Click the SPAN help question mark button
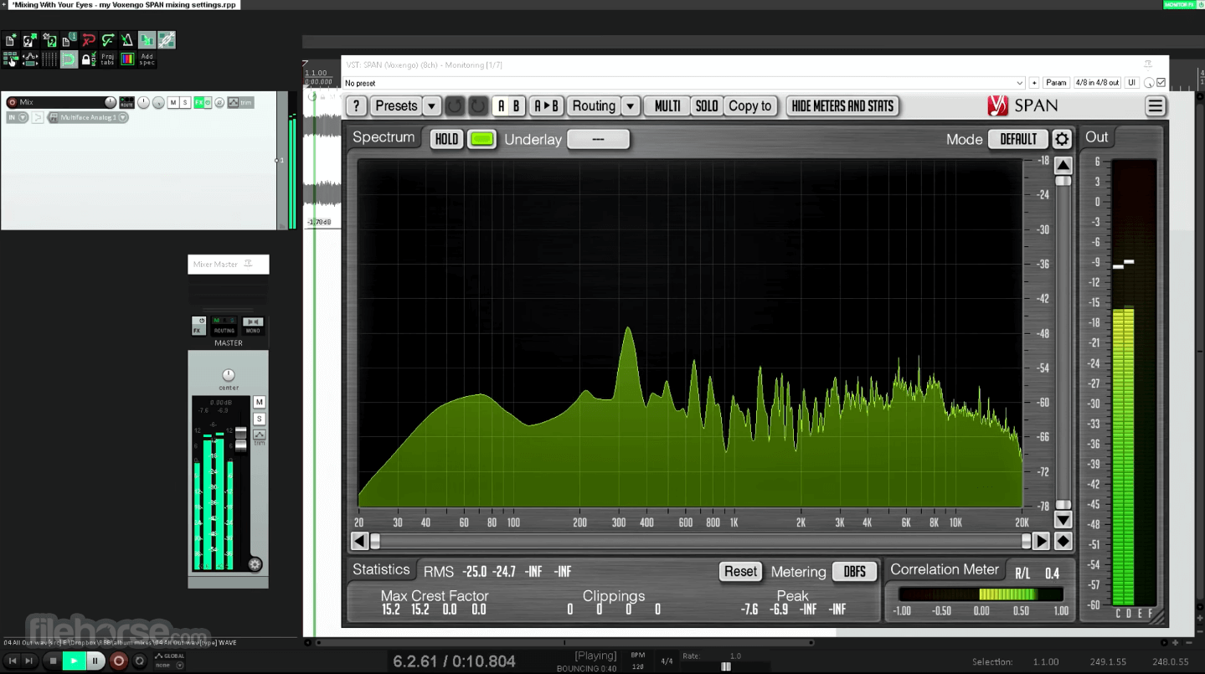The image size is (1205, 674). pos(356,106)
